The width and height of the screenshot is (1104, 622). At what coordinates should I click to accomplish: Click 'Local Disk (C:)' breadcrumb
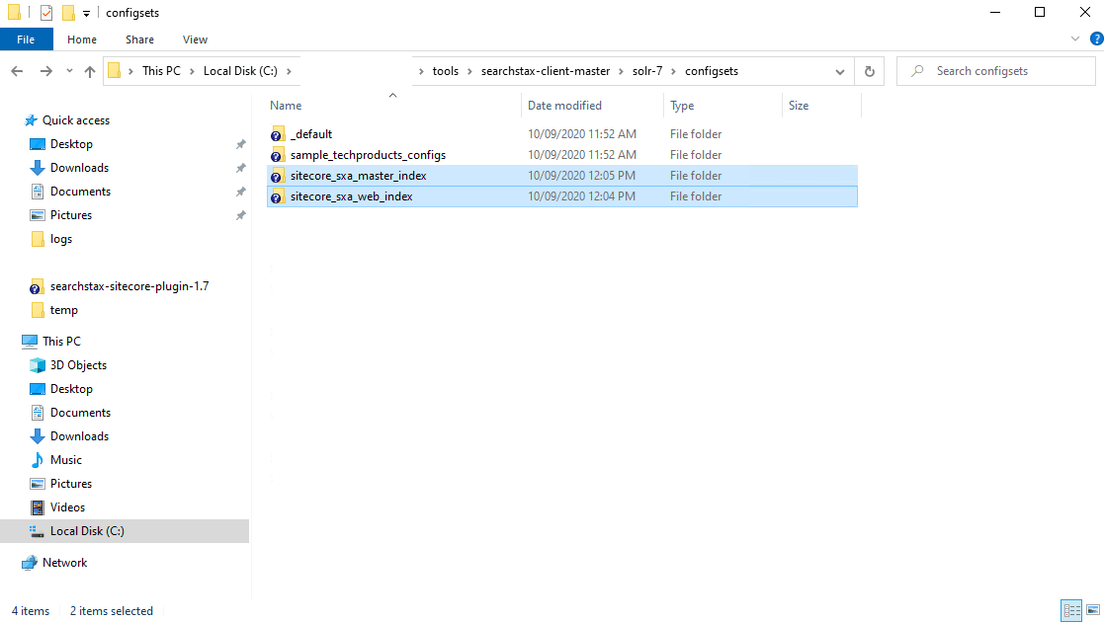[x=240, y=71]
